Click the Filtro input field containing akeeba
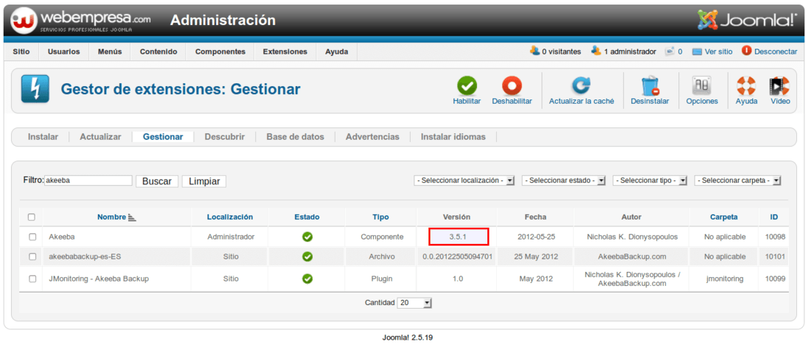 pyautogui.click(x=88, y=180)
